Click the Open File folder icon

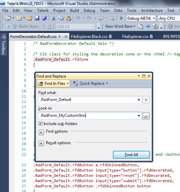[x=30, y=18]
